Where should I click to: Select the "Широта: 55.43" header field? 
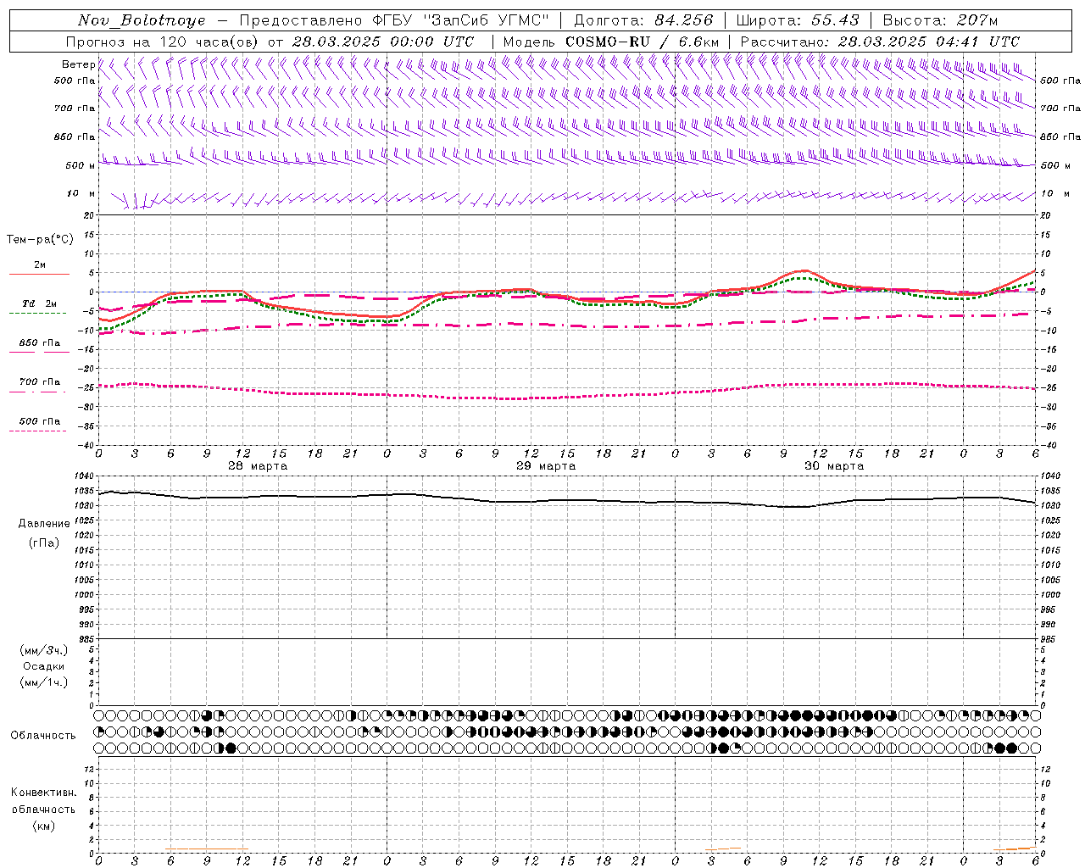798,20
